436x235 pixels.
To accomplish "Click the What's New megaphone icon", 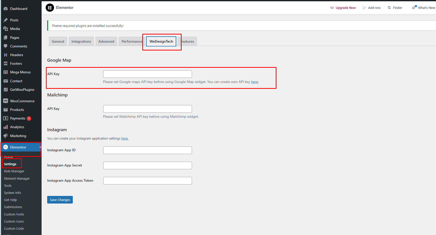I will [414, 7].
